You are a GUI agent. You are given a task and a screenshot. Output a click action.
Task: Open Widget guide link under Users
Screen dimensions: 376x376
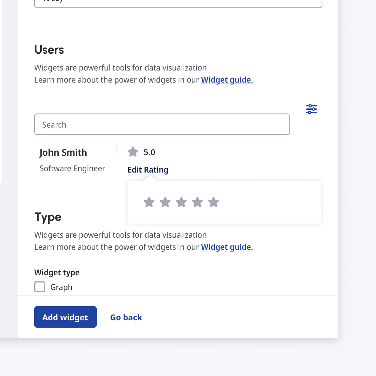click(227, 80)
